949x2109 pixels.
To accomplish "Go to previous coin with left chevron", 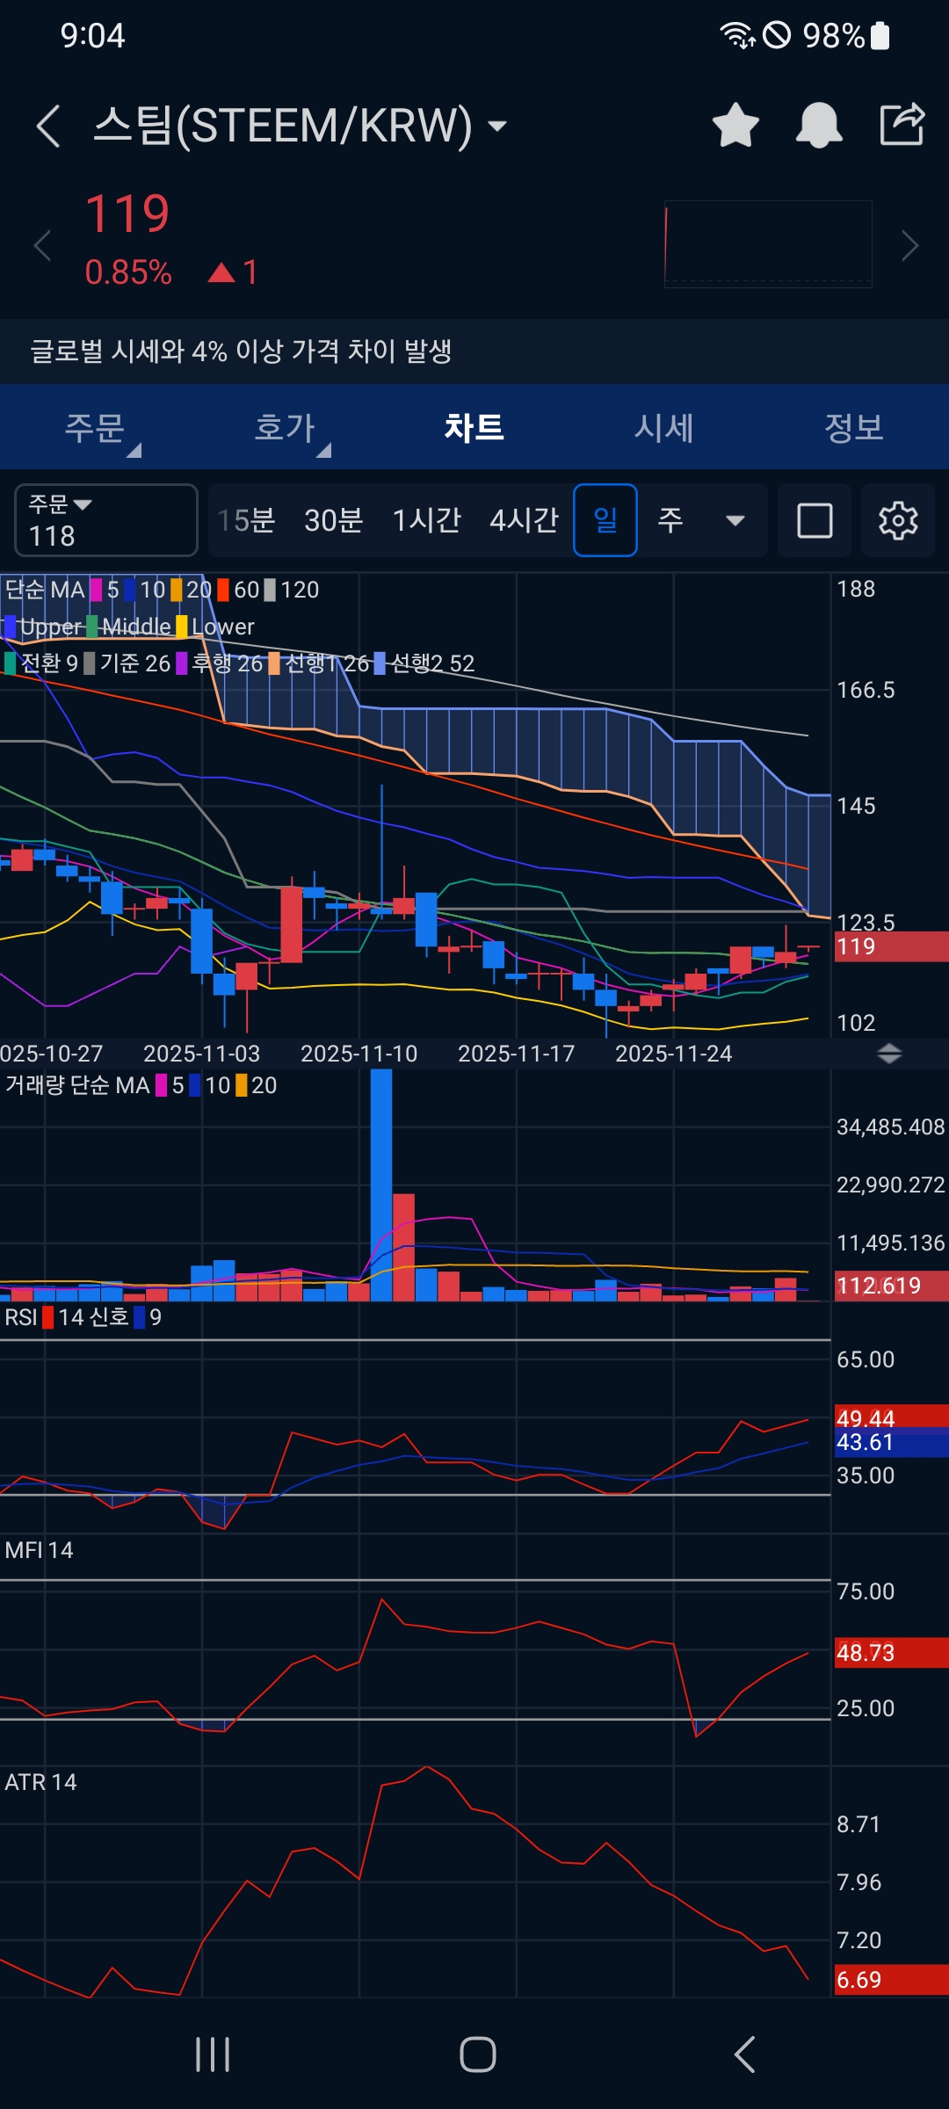I will [x=41, y=245].
